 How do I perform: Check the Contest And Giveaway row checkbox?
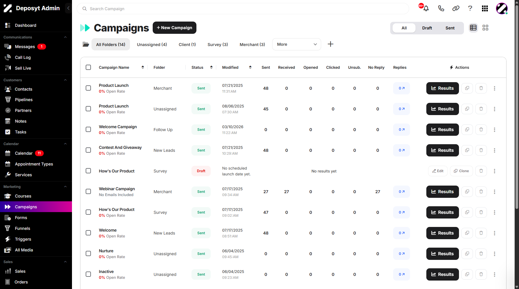pyautogui.click(x=88, y=150)
